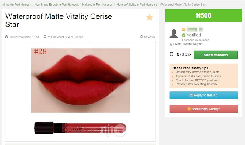
Task: Click the views icon beside 13 views
Action: (x=142, y=37)
